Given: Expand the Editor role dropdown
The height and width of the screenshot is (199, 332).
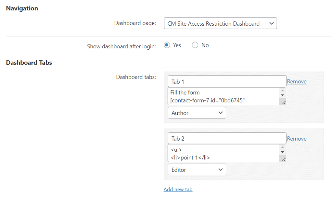Looking at the screenshot, I should [x=197, y=170].
